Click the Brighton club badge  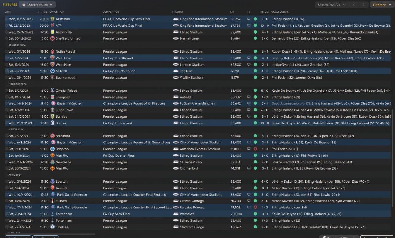click(x=52, y=149)
